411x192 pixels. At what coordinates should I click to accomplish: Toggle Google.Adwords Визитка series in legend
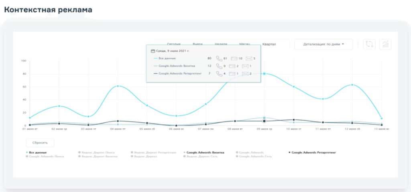tap(205, 152)
